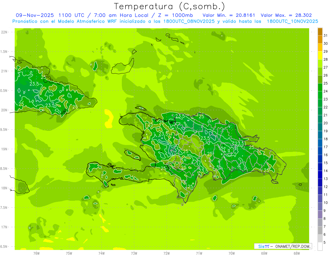Select the '1100 UTC' time text
This screenshot has height=257, width=333.
point(71,15)
